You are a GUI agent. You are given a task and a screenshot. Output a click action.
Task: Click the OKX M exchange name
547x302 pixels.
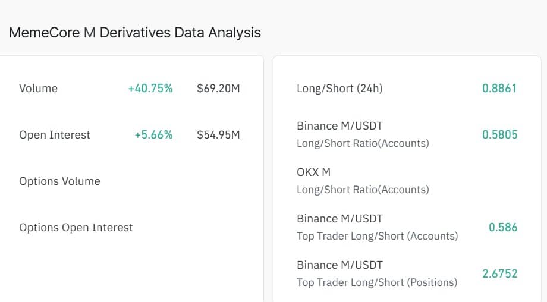click(313, 172)
